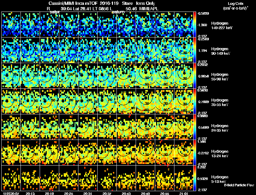Click the '3.202' colorbar maximum value
256x195 pixels.
click(x=202, y=167)
